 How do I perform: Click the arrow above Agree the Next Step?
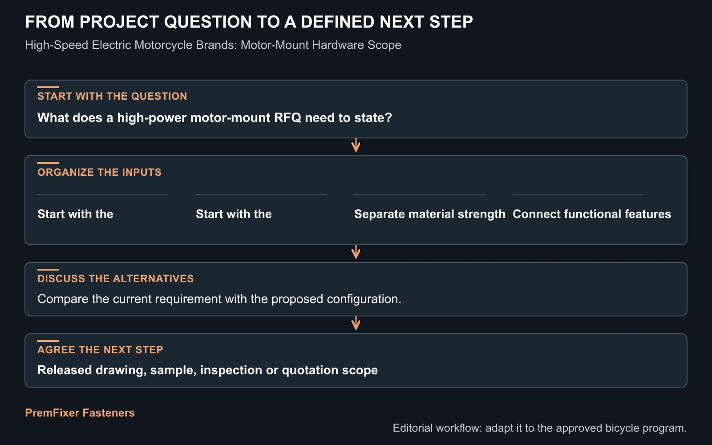pos(356,324)
